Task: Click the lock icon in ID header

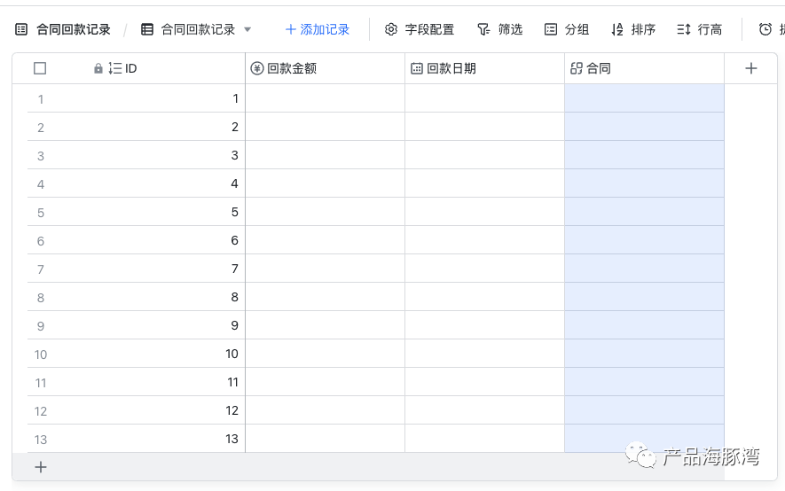Action: 98,68
